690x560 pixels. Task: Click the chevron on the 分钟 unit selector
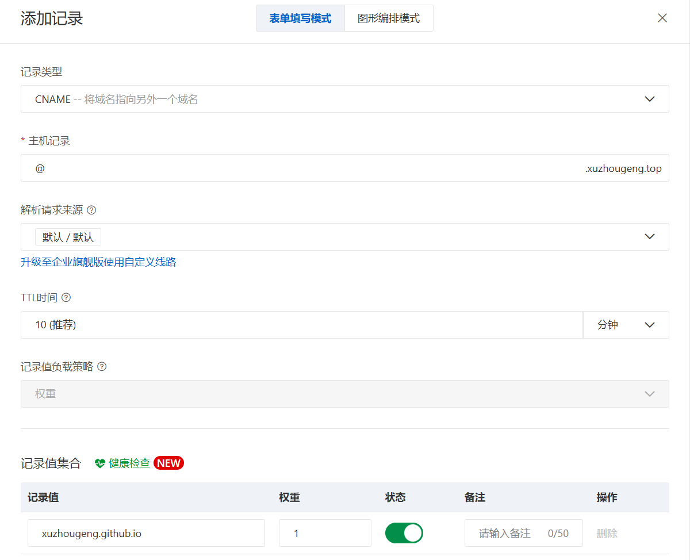point(650,325)
